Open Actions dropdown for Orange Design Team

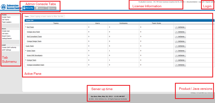pos(180,41)
